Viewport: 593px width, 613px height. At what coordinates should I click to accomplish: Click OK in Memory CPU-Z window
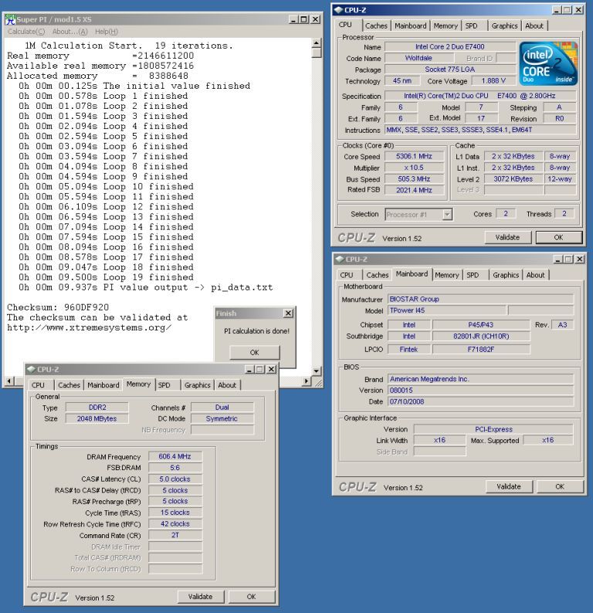[252, 597]
